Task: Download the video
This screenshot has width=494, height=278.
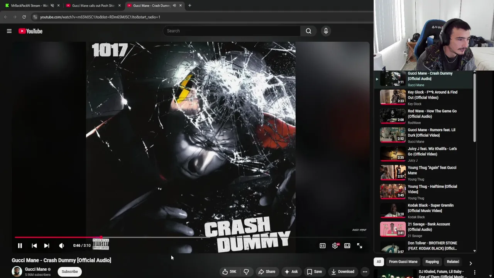Action: [343, 271]
